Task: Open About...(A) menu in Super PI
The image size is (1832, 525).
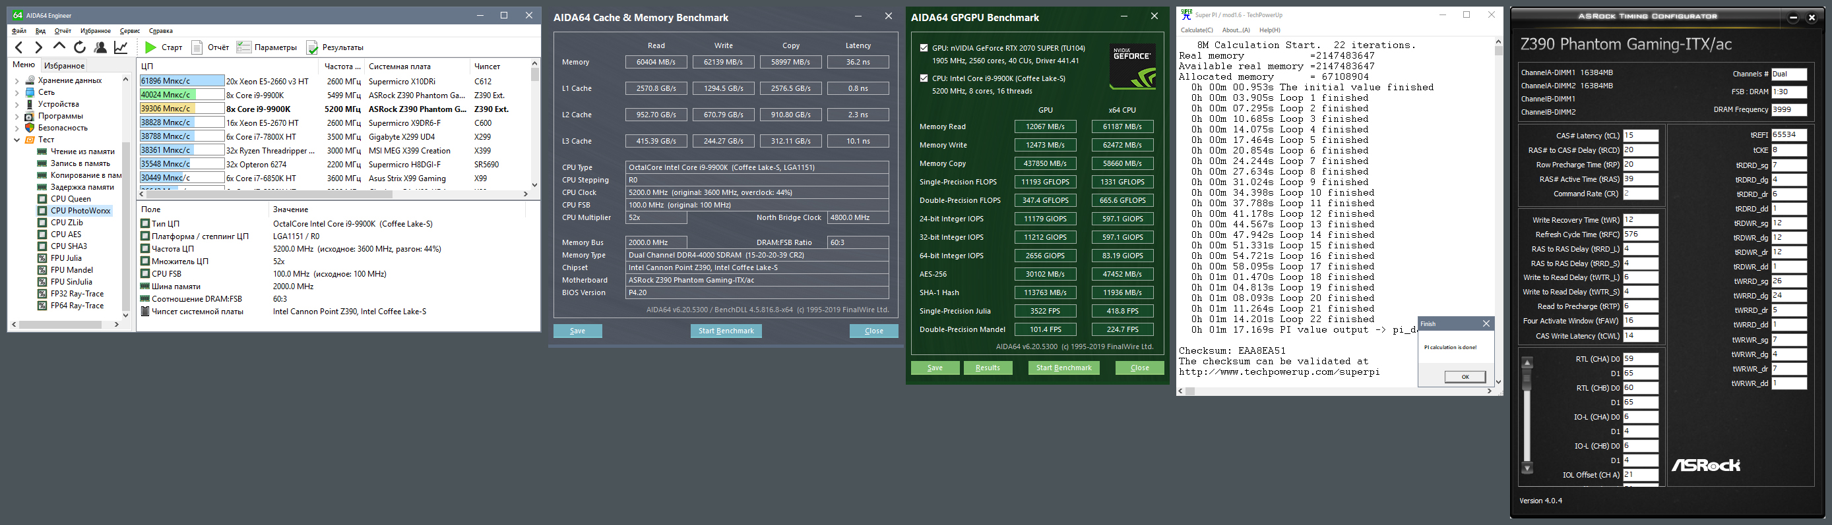Action: tap(1236, 30)
